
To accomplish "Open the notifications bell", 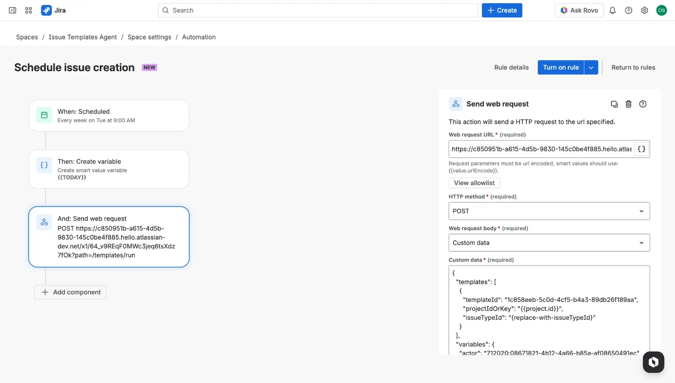I will [x=612, y=10].
